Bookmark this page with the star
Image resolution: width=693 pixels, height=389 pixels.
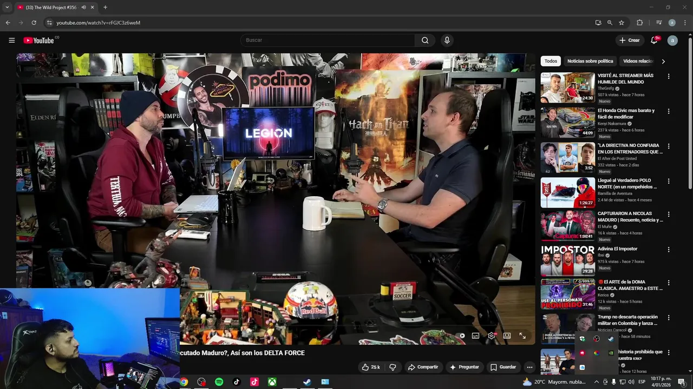point(622,23)
